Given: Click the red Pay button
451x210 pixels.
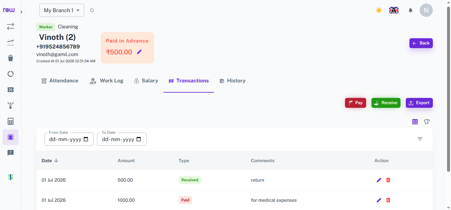Looking at the screenshot, I should pyautogui.click(x=356, y=103).
